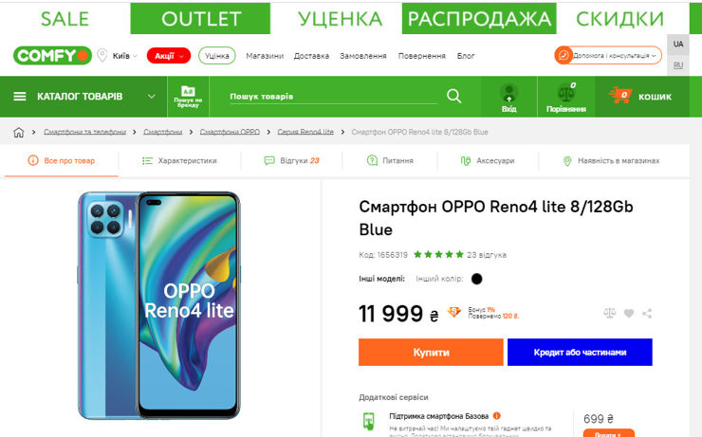The height and width of the screenshot is (437, 702).
Task: Select the black color option
Action: click(x=477, y=279)
